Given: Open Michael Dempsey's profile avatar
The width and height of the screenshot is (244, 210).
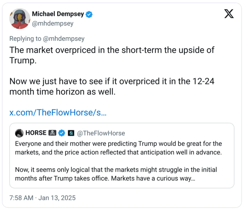Looking at the screenshot, I should pos(20,19).
